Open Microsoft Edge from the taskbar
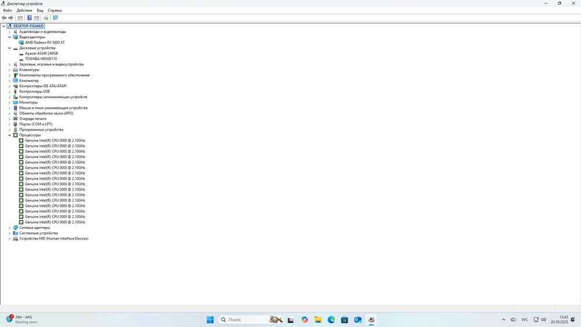 [x=331, y=319]
